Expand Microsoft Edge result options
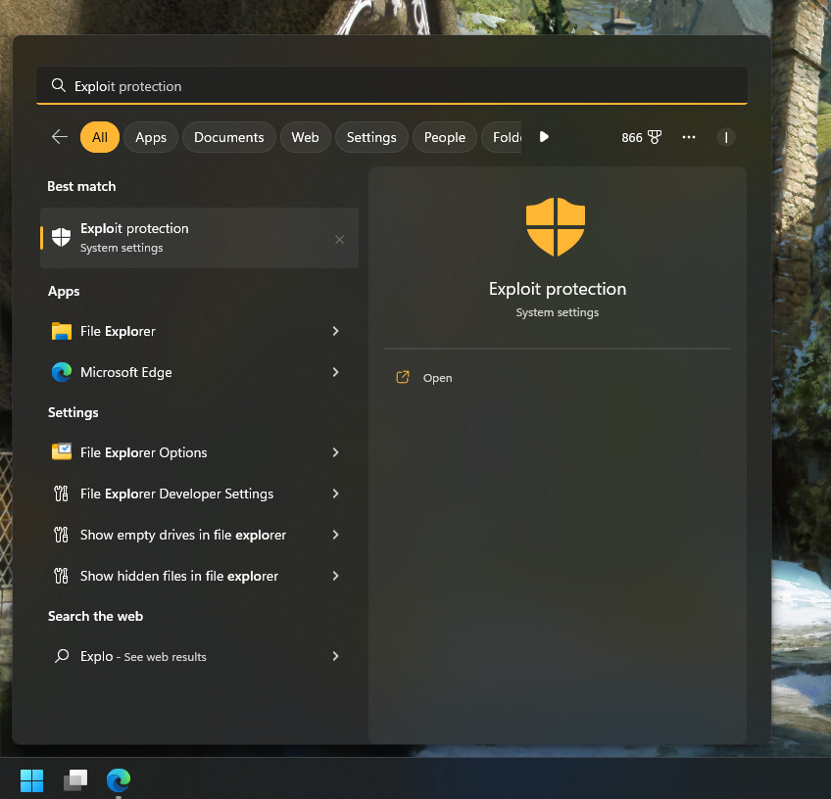The width and height of the screenshot is (831, 799). coord(335,372)
